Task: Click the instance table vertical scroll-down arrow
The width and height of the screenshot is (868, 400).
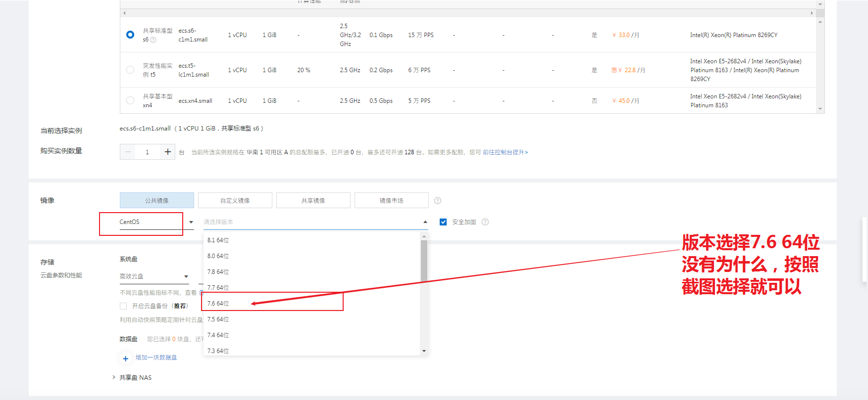Action: tap(820, 109)
